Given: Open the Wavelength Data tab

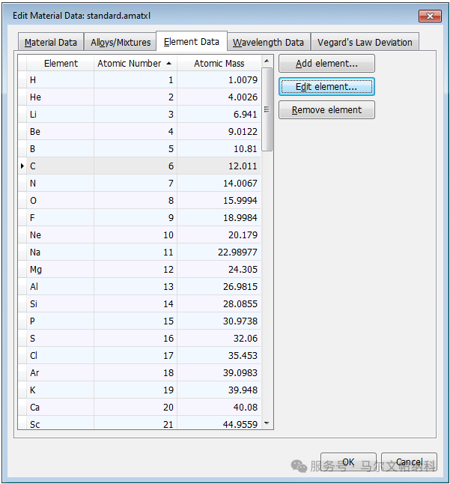Looking at the screenshot, I should click(268, 42).
